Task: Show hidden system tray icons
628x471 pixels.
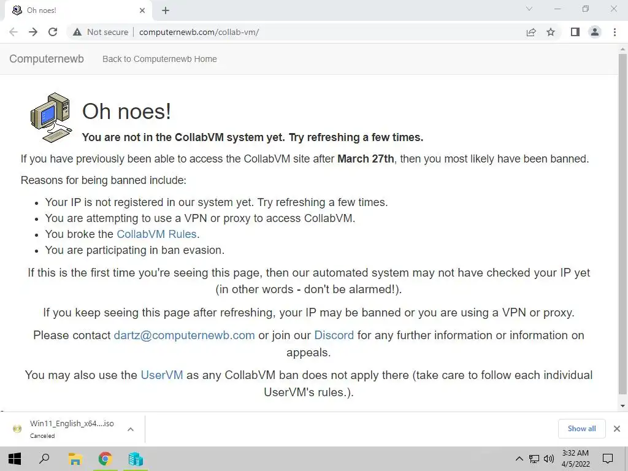Action: tap(519, 459)
